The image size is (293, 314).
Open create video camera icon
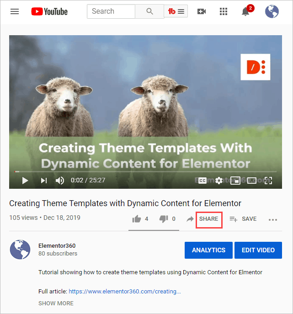(201, 11)
